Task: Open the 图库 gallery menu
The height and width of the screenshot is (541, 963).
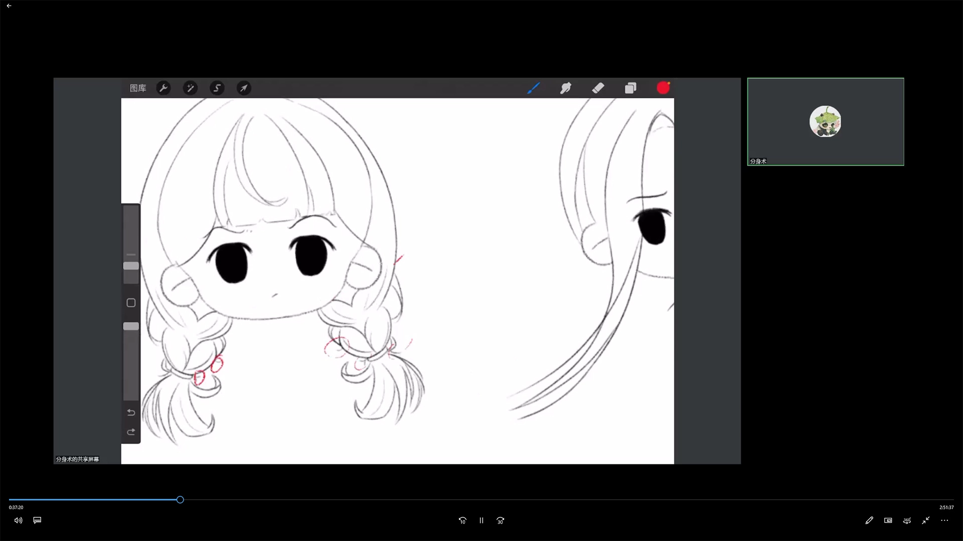Action: point(138,88)
